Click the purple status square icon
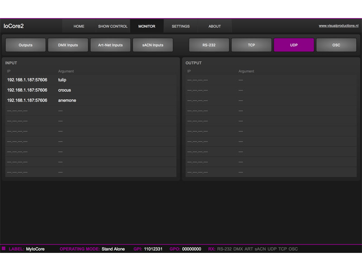This screenshot has height=271, width=362. (5, 249)
